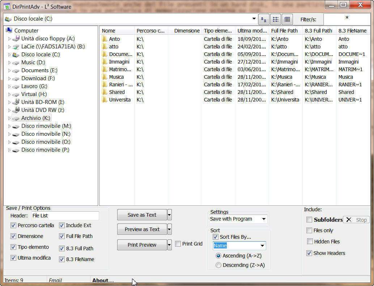Open the Save with Program settings dropdown

point(264,219)
